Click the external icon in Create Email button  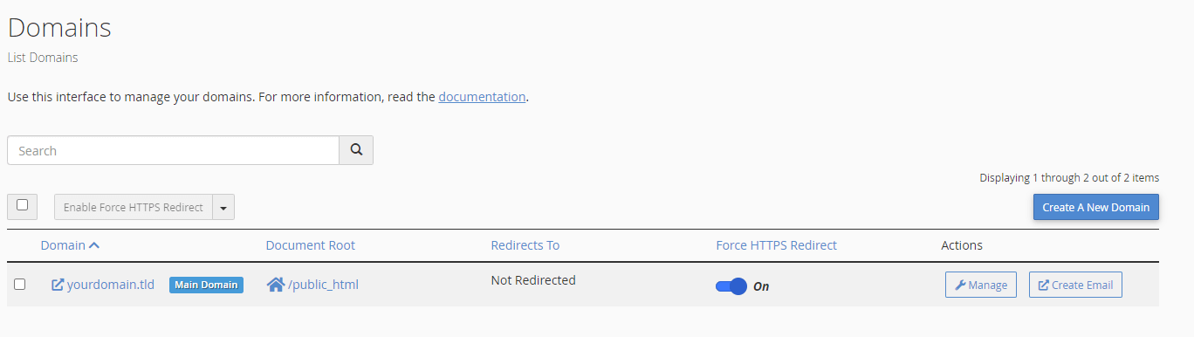point(1044,285)
